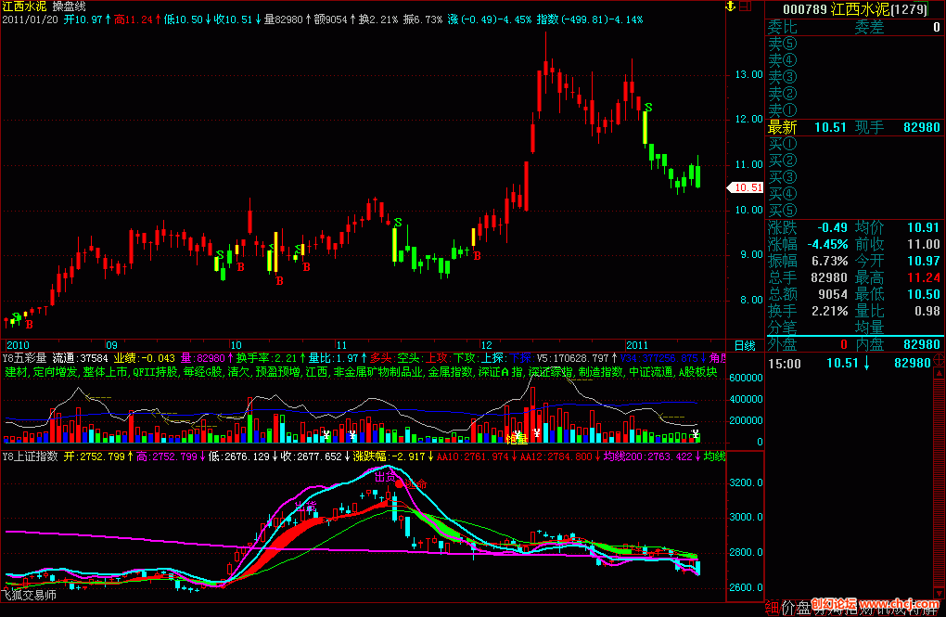The width and height of the screenshot is (946, 617).
Task: Click the 12 month label on the date axis
Action: coord(486,345)
